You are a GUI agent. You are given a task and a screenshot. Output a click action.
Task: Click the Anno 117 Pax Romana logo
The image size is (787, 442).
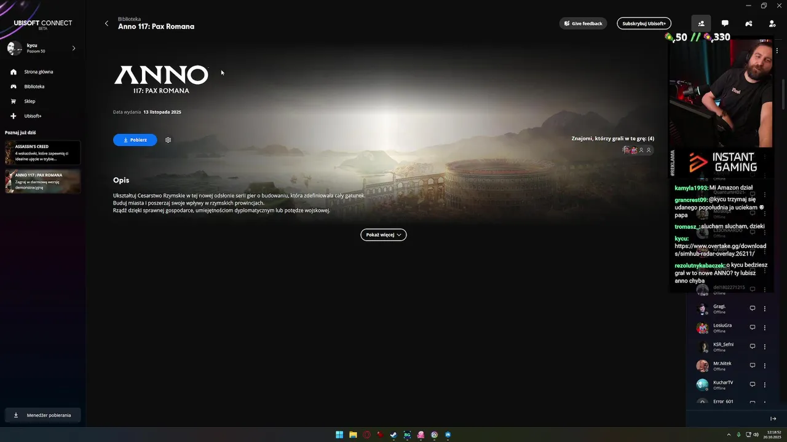point(161,79)
